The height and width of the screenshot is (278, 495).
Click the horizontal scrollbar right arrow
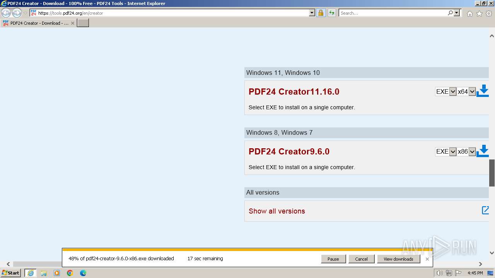click(x=480, y=264)
